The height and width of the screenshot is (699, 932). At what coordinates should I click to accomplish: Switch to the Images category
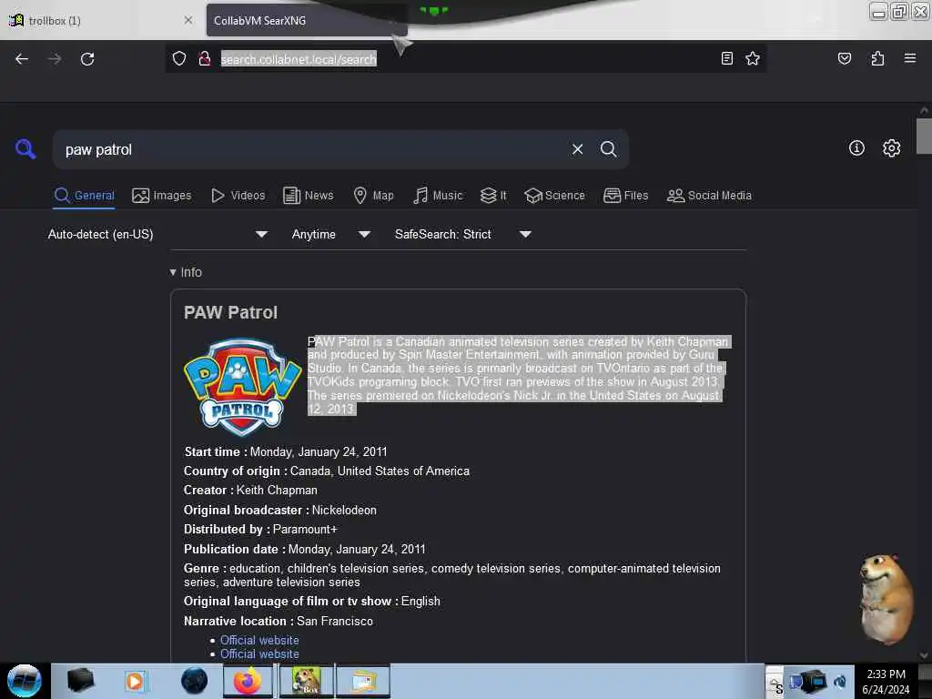162,196
